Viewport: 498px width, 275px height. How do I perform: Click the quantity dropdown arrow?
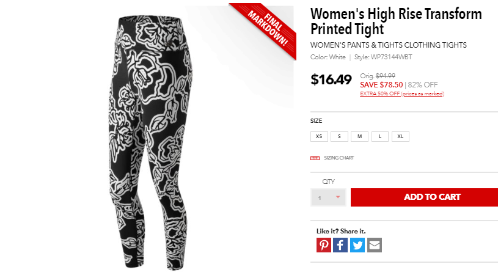coord(338,197)
